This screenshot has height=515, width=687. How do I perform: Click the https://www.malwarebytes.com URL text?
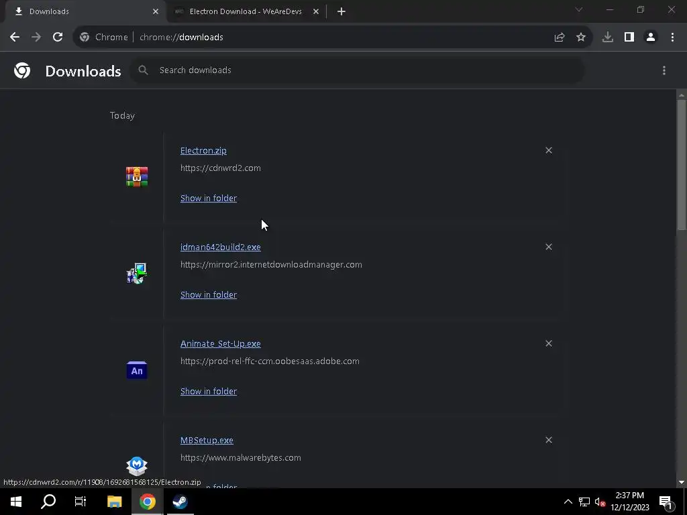pyautogui.click(x=241, y=457)
